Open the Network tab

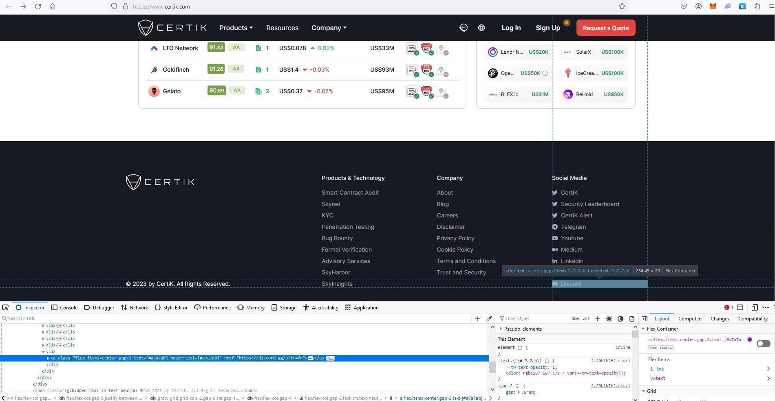[134, 307]
